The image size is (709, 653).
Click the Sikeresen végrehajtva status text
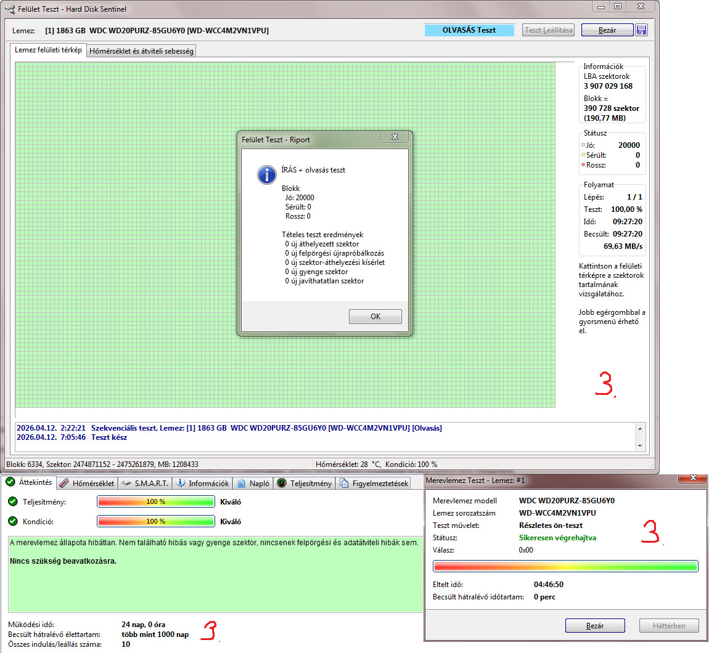pyautogui.click(x=557, y=538)
